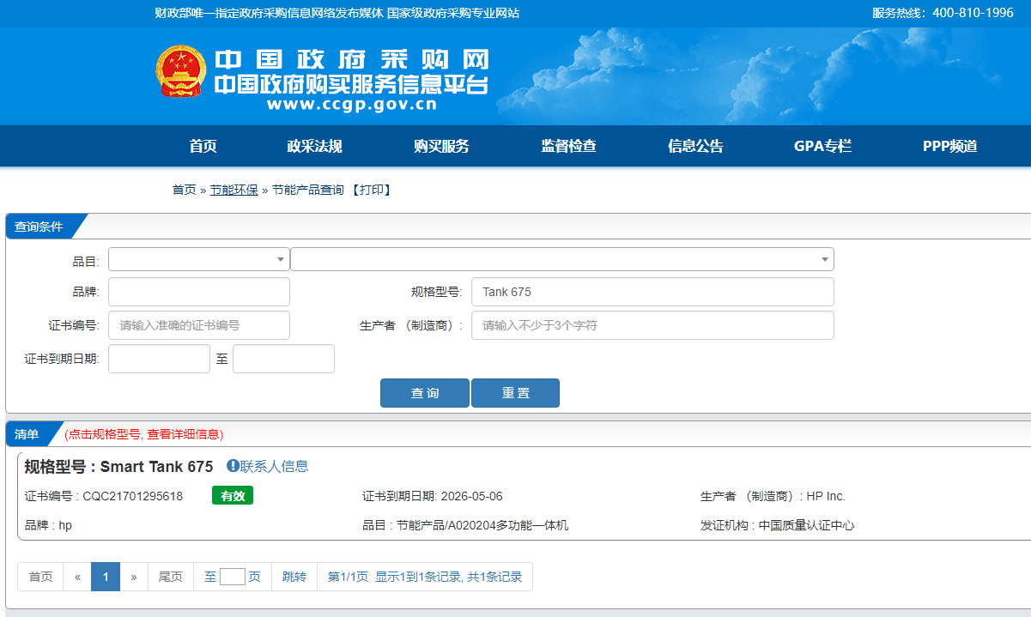
Task: Click the 首页 breadcrumb link
Action: (x=184, y=190)
